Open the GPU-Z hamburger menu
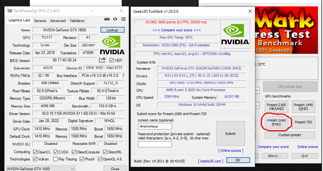 tap(123, 19)
